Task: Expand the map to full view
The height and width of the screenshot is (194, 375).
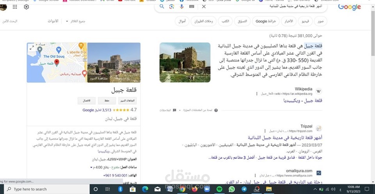Action: 32,48
